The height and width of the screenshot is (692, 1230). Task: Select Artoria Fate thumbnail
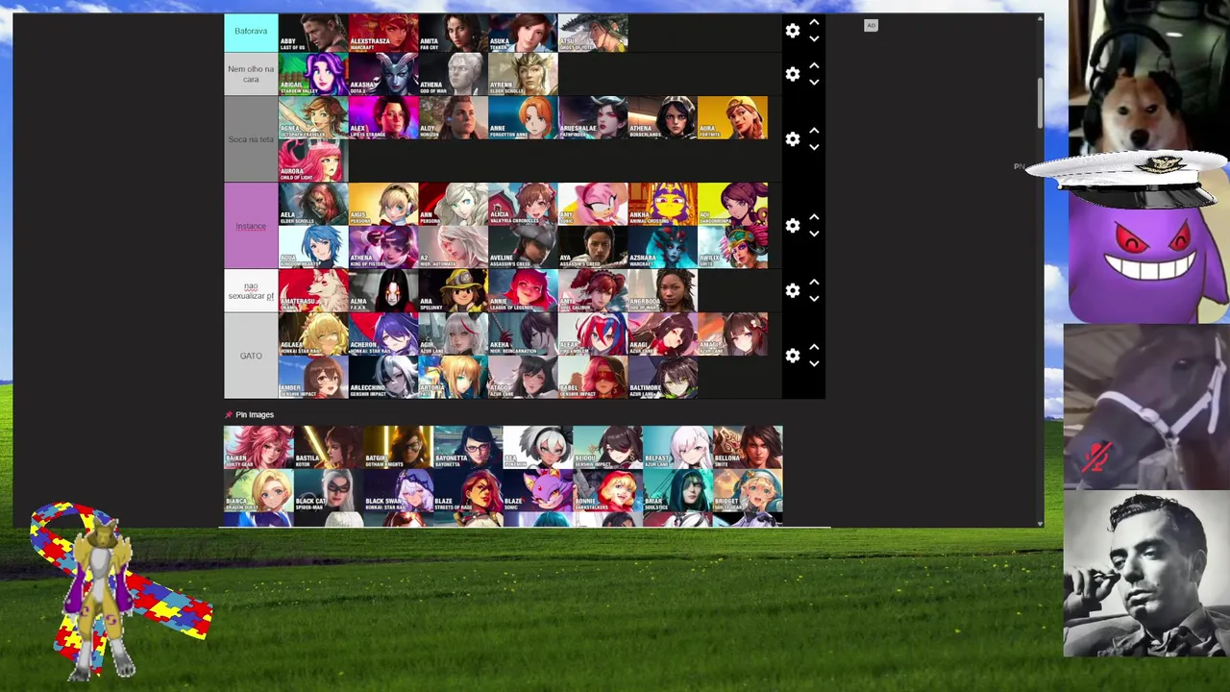[x=453, y=377]
